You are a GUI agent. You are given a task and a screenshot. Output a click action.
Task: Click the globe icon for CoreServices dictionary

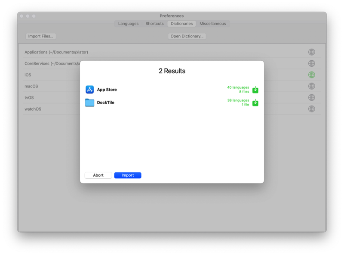coord(312,63)
